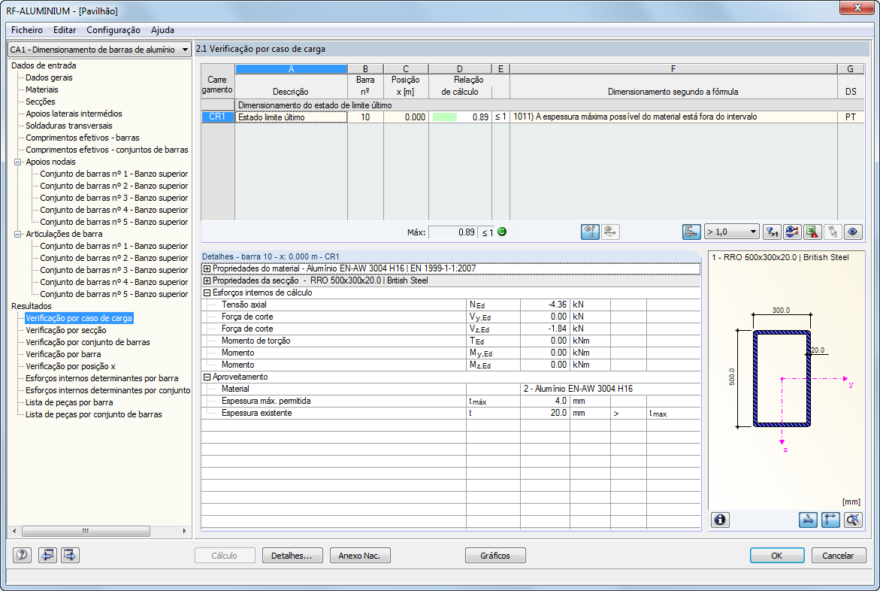Select Secções tree item

(x=41, y=102)
